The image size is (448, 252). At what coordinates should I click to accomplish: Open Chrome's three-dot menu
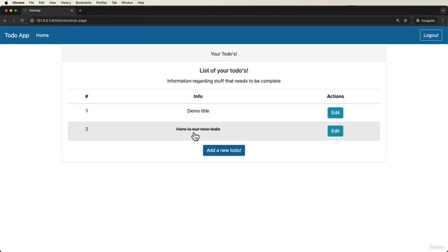[443, 20]
